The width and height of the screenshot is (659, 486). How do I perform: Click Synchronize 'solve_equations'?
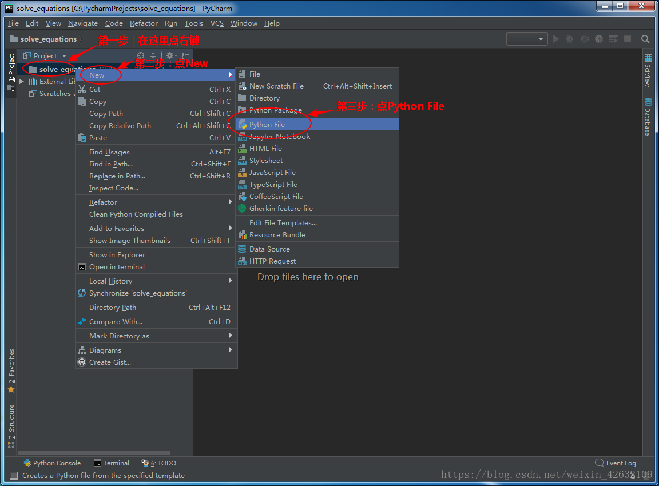point(156,293)
